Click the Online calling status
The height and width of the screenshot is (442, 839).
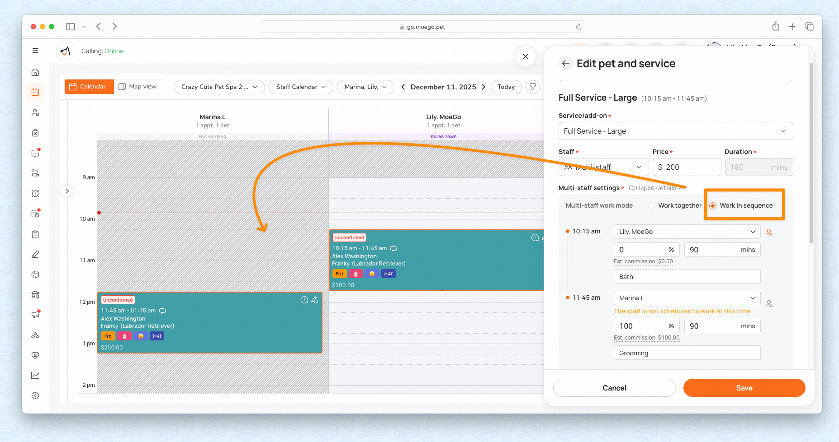pos(114,51)
